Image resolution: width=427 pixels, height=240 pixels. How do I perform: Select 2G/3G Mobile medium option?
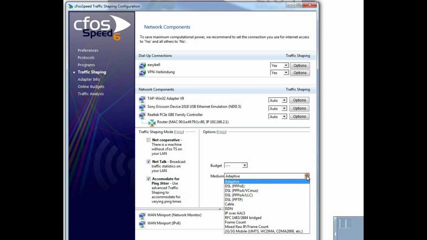[x=267, y=231]
